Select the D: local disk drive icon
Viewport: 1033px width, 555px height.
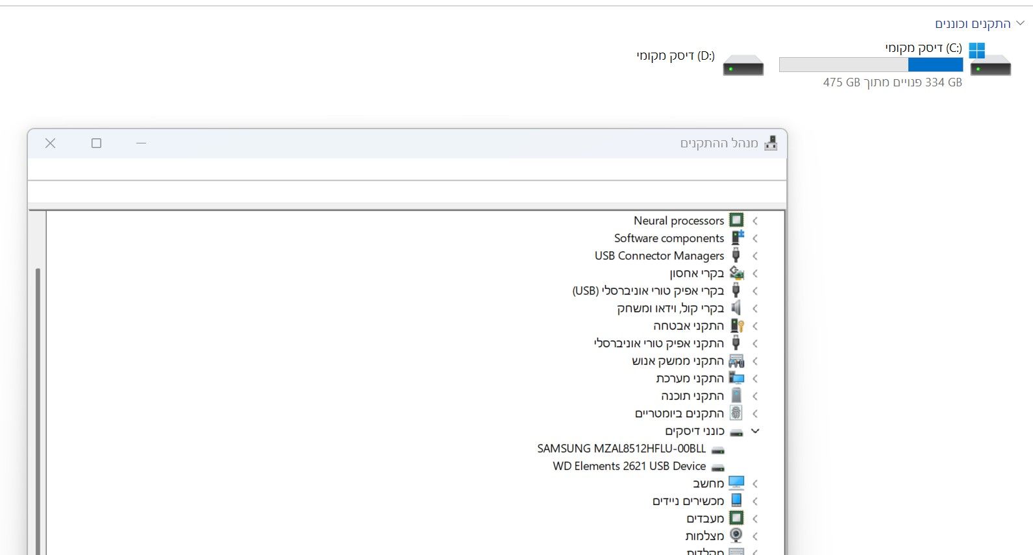click(x=743, y=65)
